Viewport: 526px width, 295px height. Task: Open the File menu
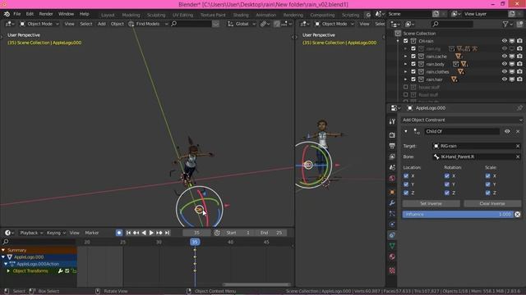tap(16, 14)
